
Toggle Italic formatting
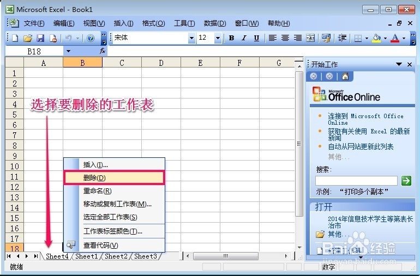244,38
